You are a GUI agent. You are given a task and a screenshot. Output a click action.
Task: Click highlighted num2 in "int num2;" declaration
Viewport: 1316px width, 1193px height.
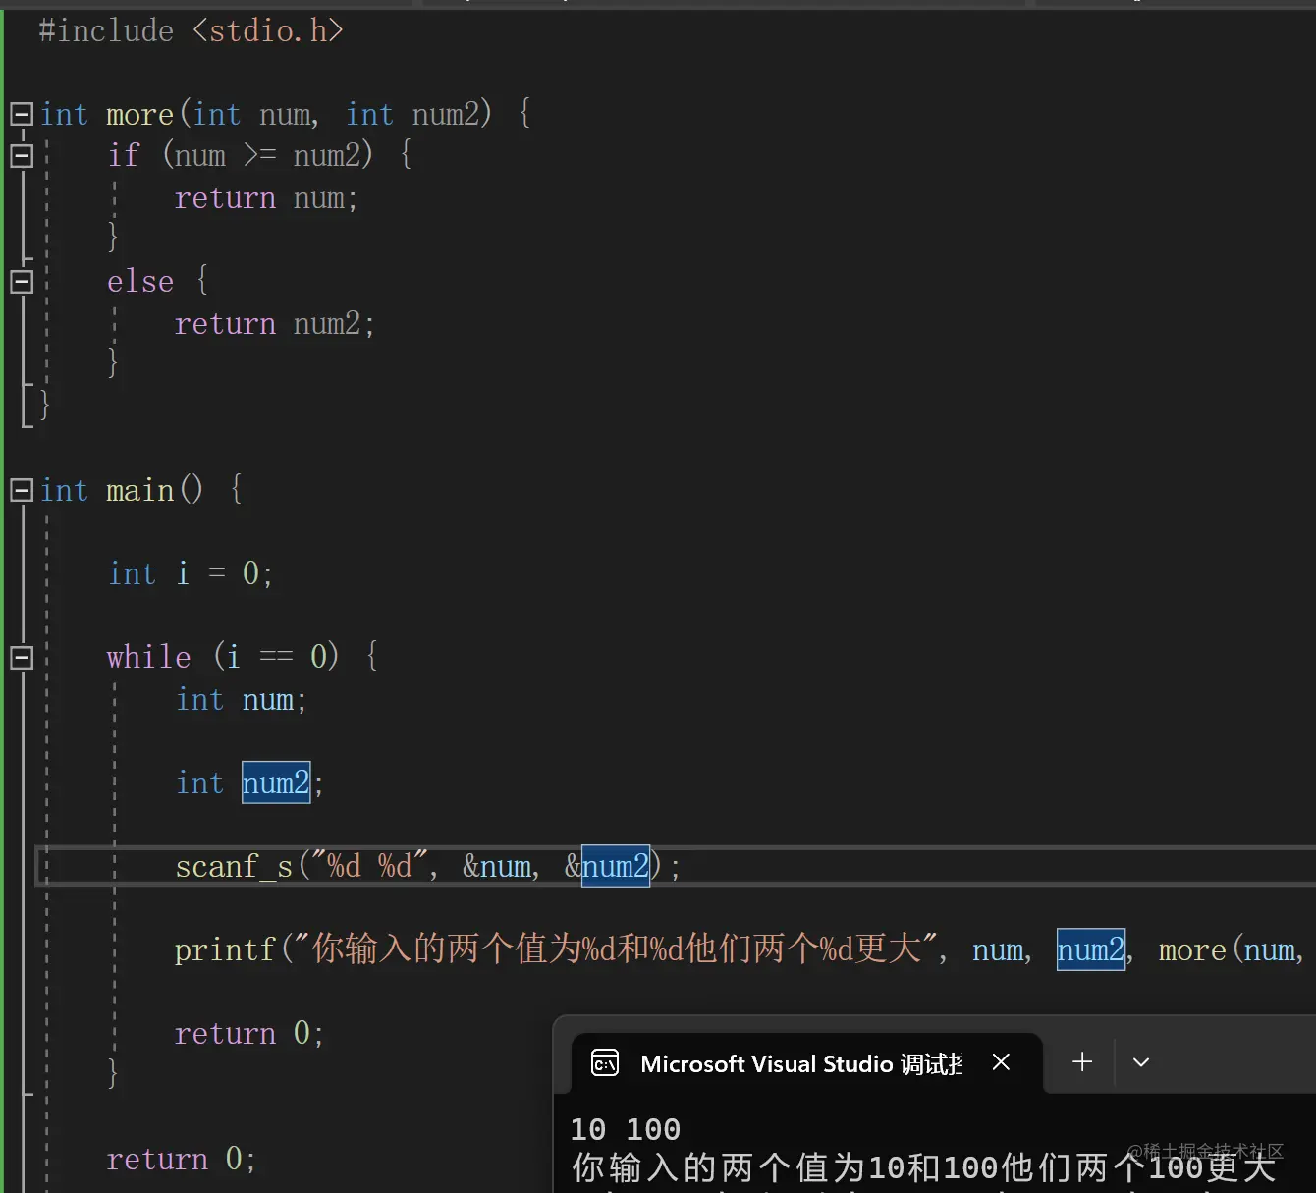[x=276, y=783]
